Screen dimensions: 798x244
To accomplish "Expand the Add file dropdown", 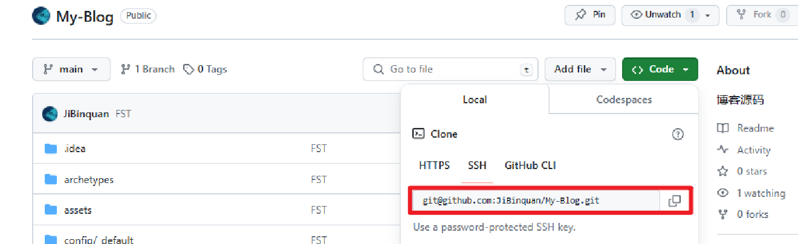I will tap(580, 69).
